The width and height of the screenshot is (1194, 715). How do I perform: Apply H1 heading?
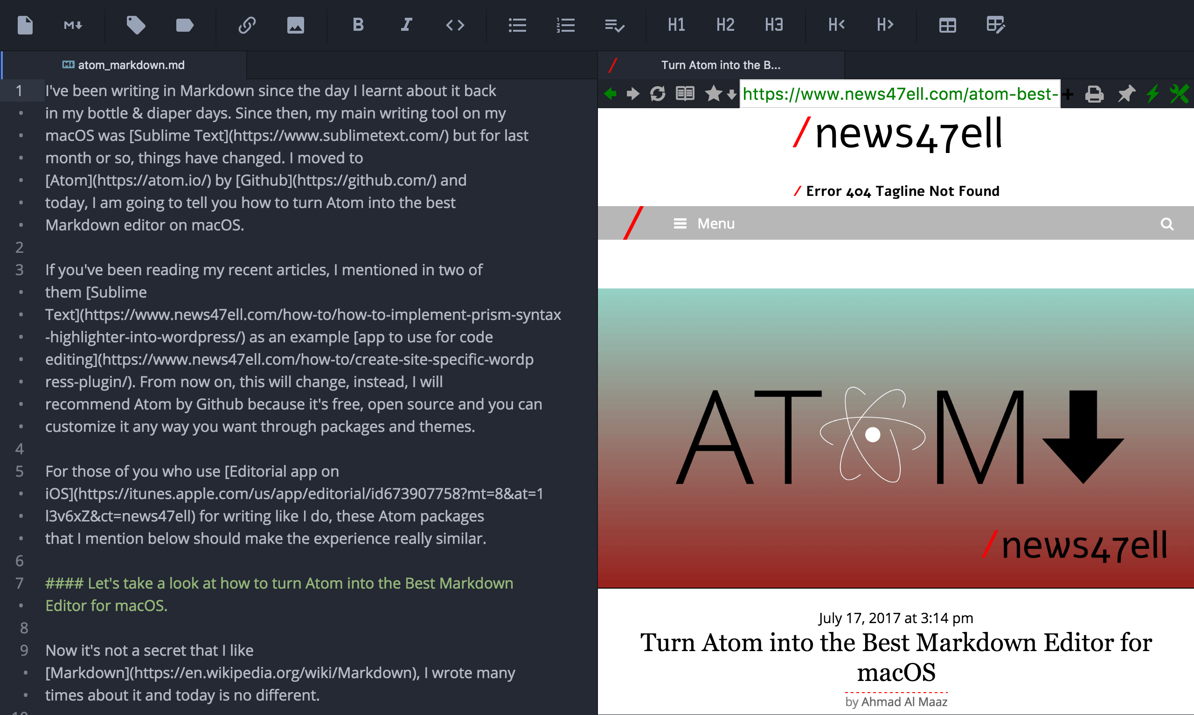tap(677, 25)
